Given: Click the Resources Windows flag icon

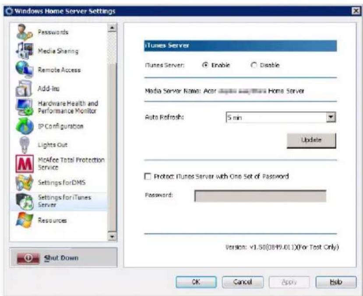Looking at the screenshot, I should pyautogui.click(x=25, y=220).
